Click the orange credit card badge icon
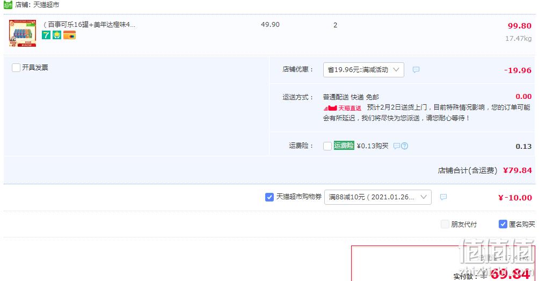The width and height of the screenshot is (539, 281). pos(69,35)
